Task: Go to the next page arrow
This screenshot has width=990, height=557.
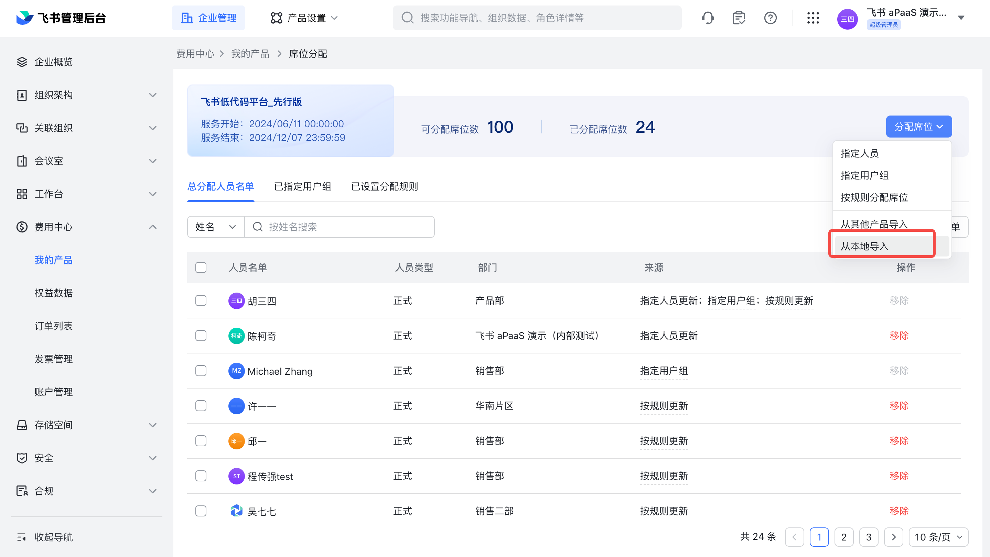Action: [x=894, y=537]
